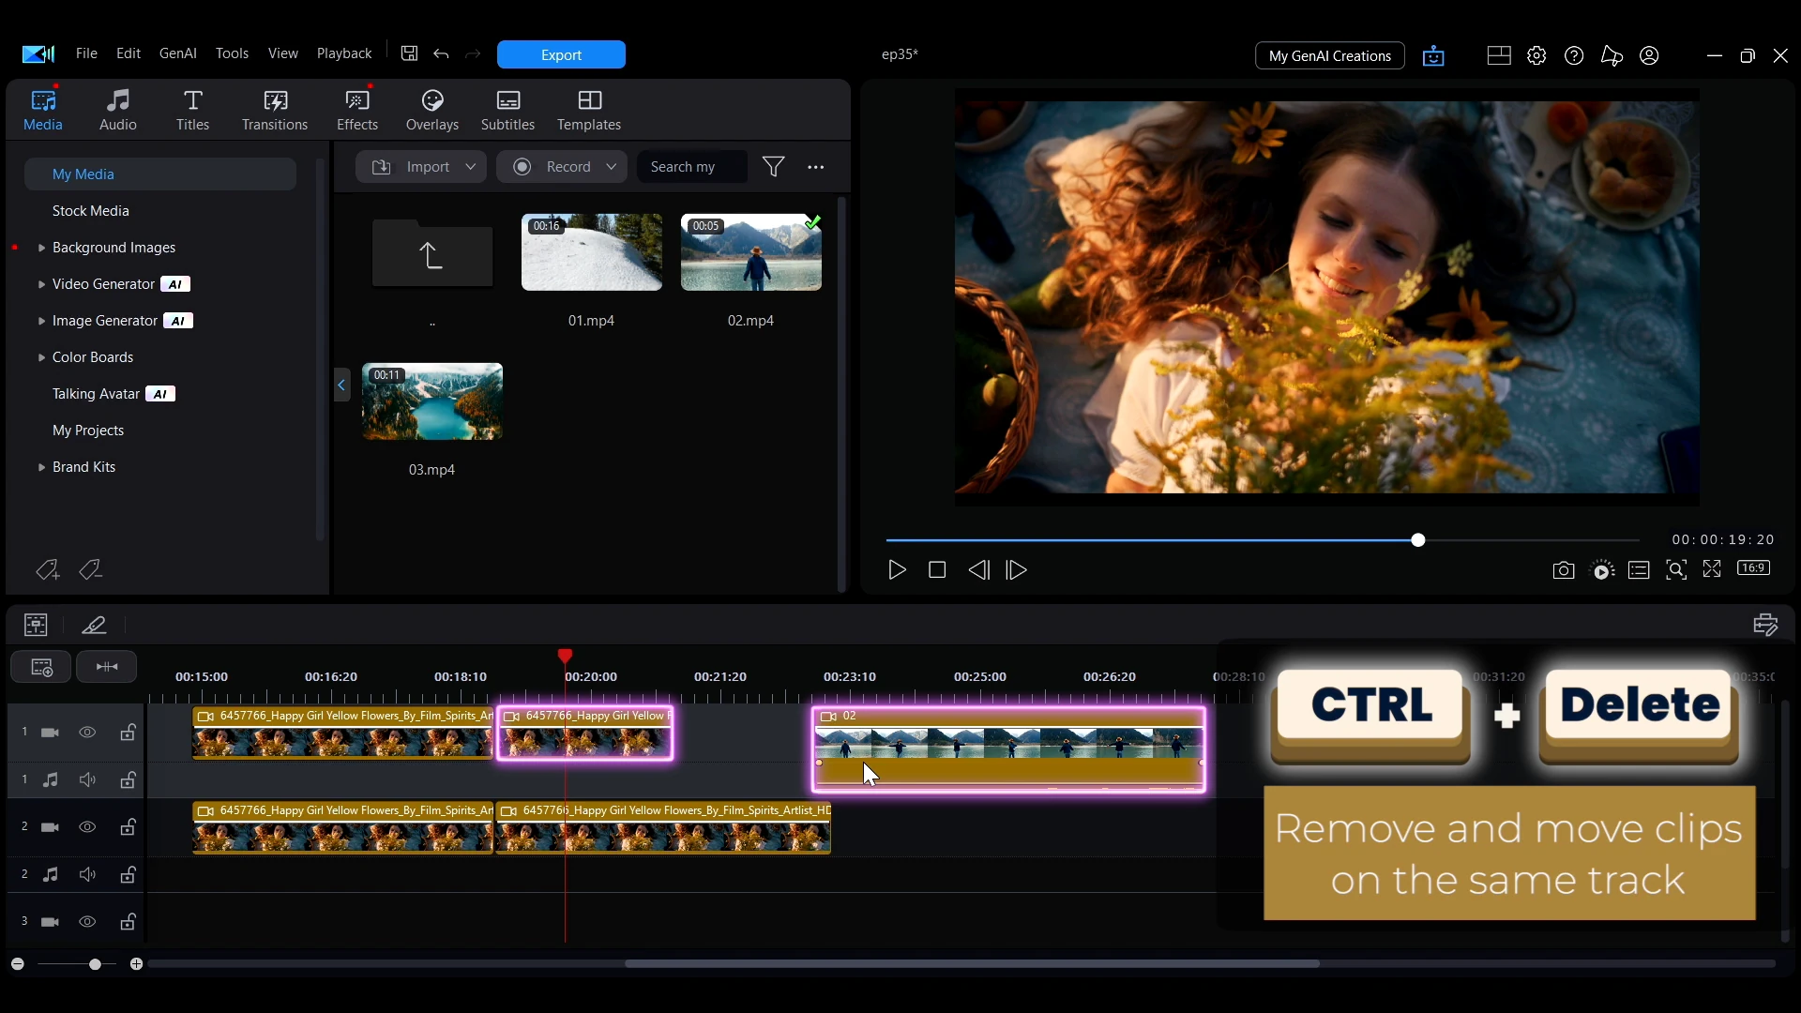Open the media library more options ellipsis

(x=816, y=167)
